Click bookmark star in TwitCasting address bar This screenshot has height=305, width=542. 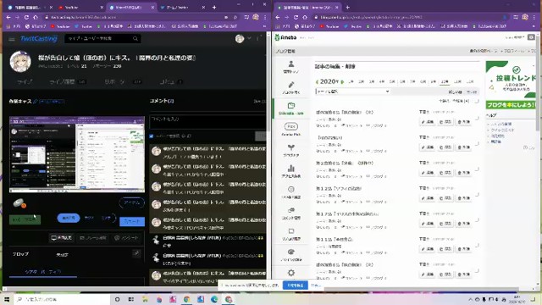click(x=235, y=17)
